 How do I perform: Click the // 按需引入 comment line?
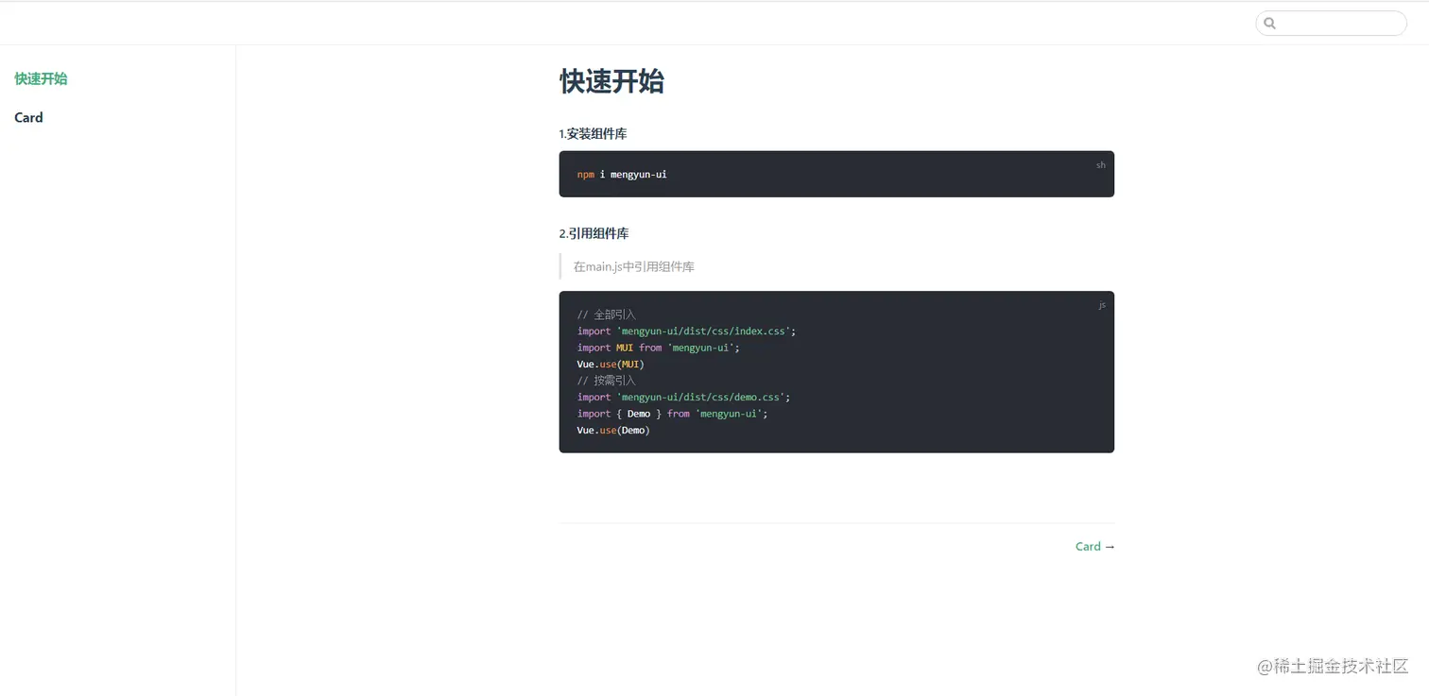tap(606, 381)
